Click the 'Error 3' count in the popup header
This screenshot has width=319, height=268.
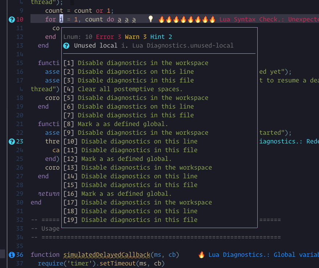tap(109, 37)
